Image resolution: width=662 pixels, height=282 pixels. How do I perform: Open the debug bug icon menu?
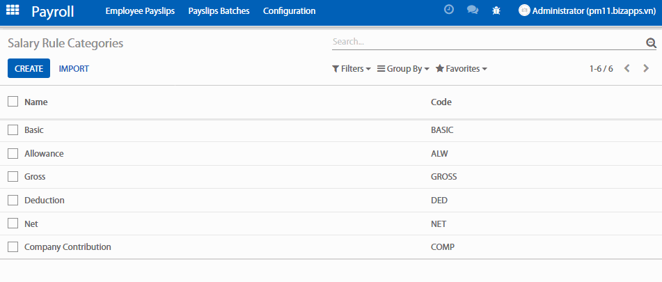point(496,10)
